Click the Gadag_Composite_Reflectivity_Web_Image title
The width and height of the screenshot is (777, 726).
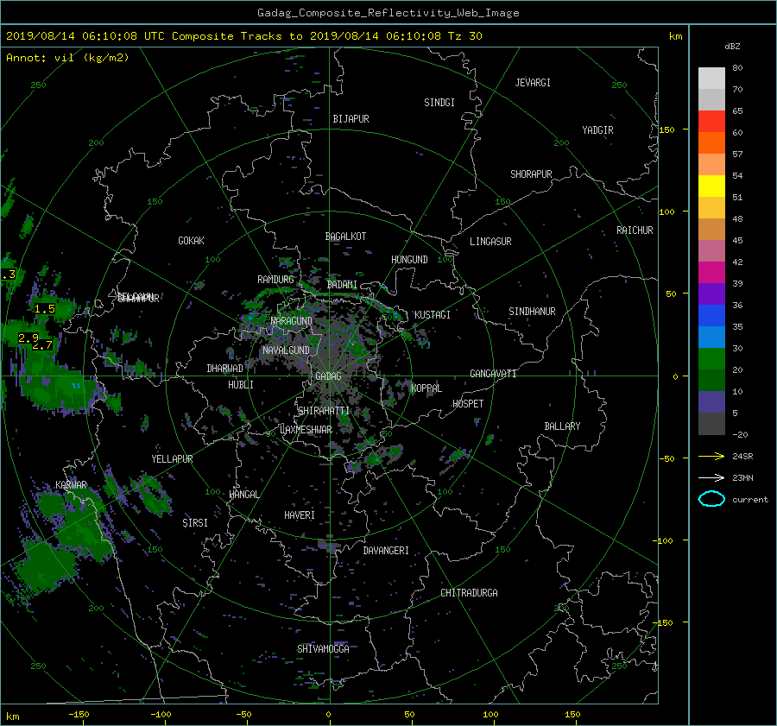coord(388,13)
